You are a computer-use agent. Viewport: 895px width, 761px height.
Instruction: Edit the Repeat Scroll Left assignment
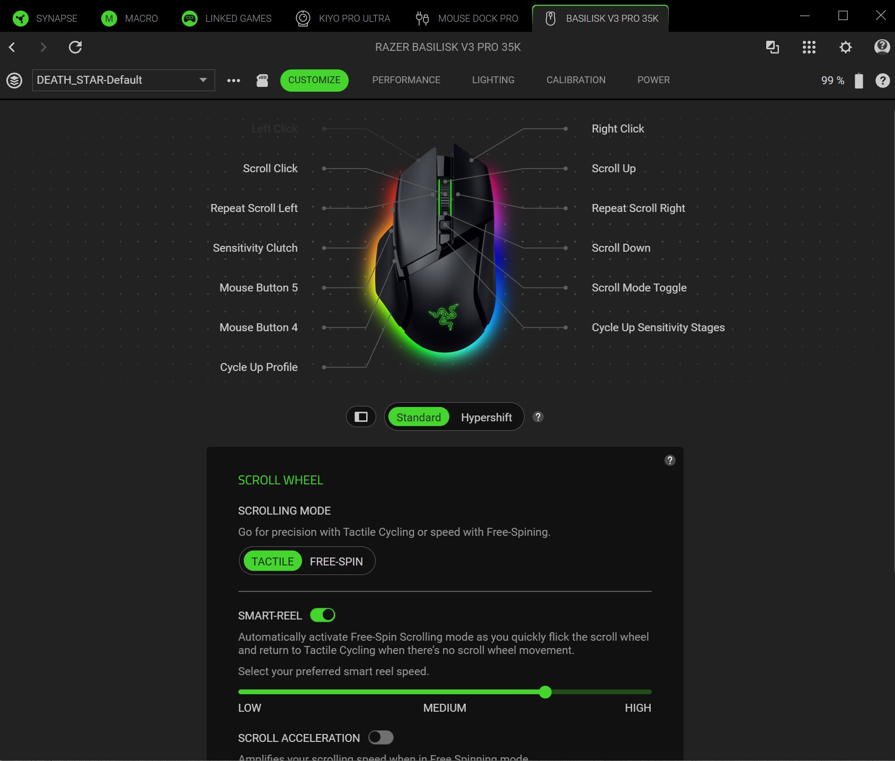tap(254, 208)
